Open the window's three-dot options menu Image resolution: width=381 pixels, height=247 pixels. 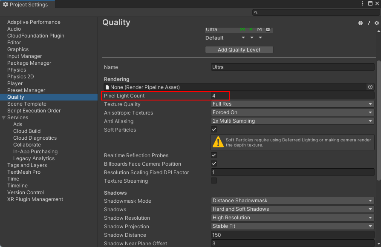pos(362,3)
